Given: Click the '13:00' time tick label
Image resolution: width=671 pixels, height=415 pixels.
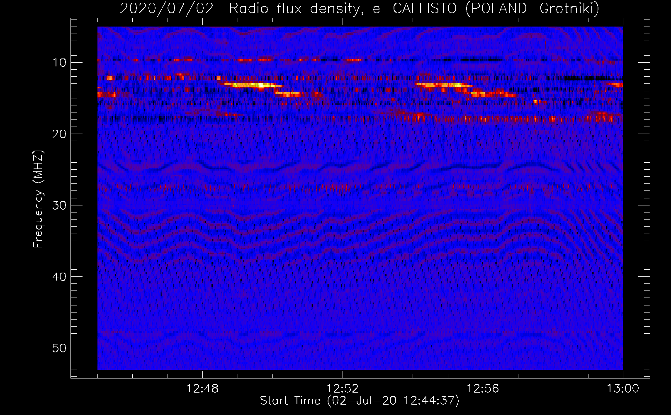Looking at the screenshot, I should (623, 389).
